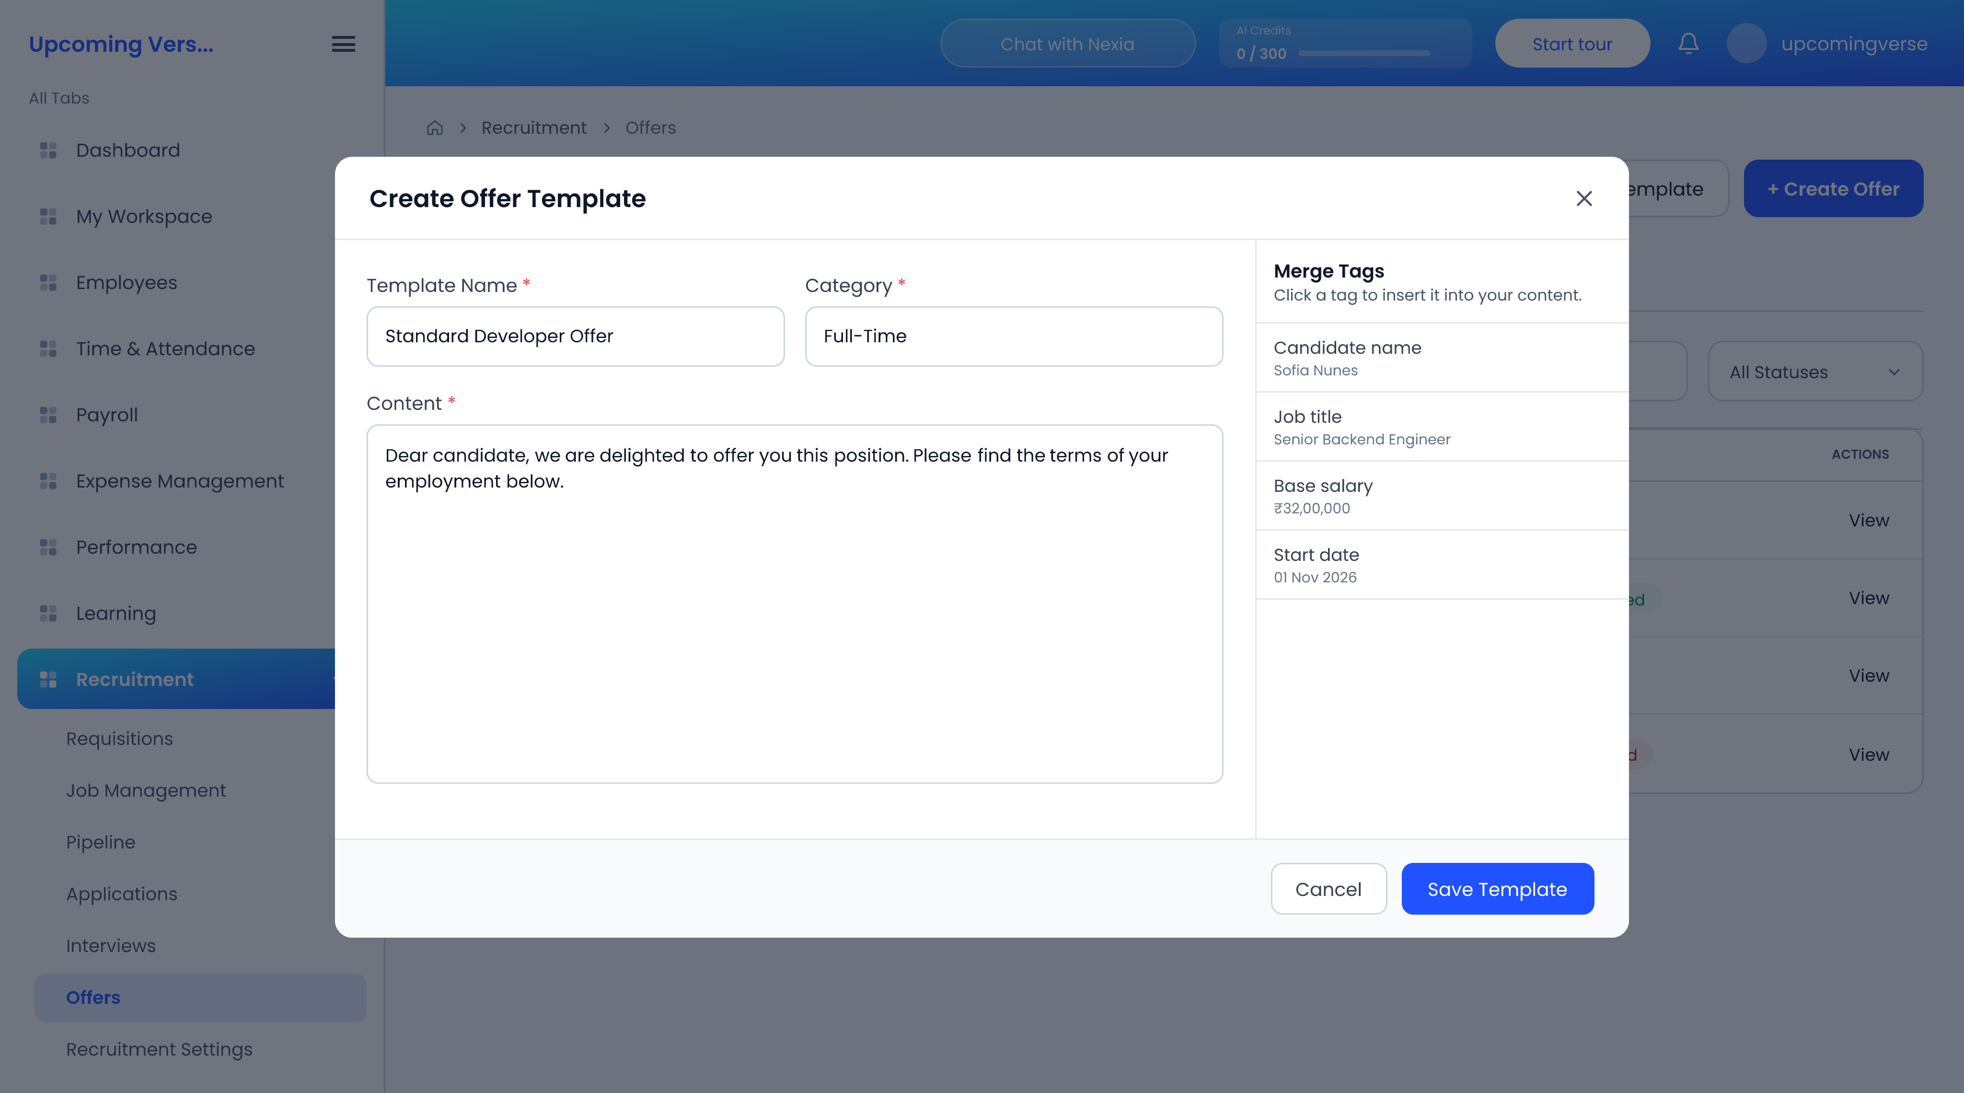Click the upcomingverse username text
Viewport: 1964px width, 1093px height.
pyautogui.click(x=1854, y=44)
